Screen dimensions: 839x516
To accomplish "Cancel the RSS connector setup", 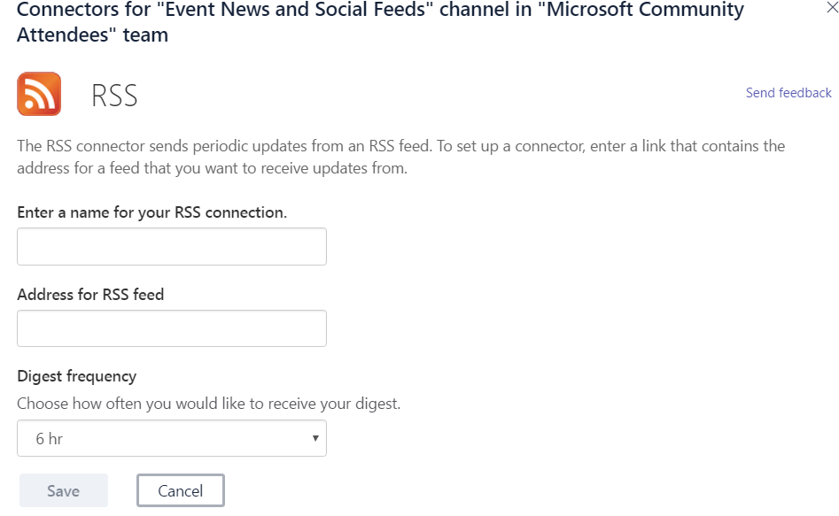I will 180,490.
